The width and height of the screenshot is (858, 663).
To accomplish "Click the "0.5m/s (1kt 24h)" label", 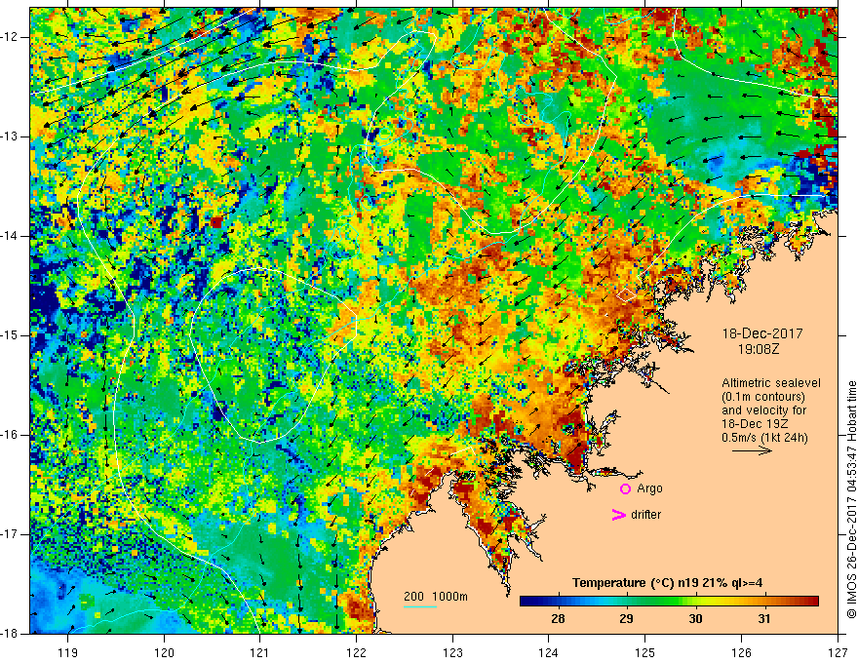I will pos(764,438).
